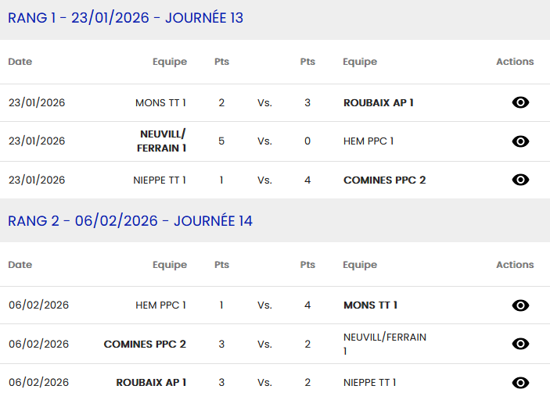Select NEUVILL/FERRAIN 1 home team in Journée 13
Screen dimensions: 550x400
click(162, 141)
